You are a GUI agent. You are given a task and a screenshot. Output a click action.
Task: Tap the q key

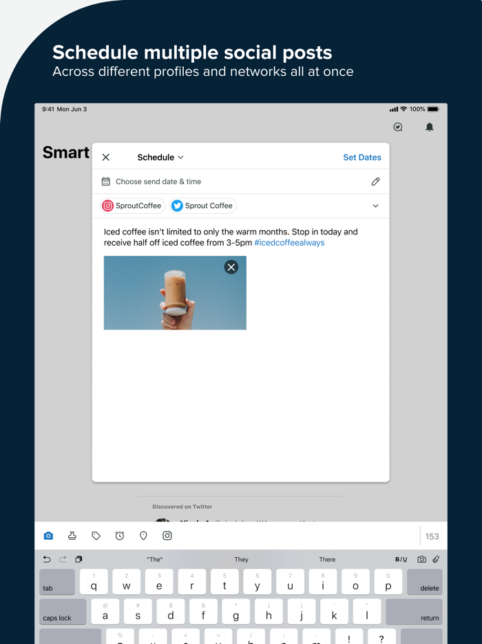pyautogui.click(x=94, y=582)
